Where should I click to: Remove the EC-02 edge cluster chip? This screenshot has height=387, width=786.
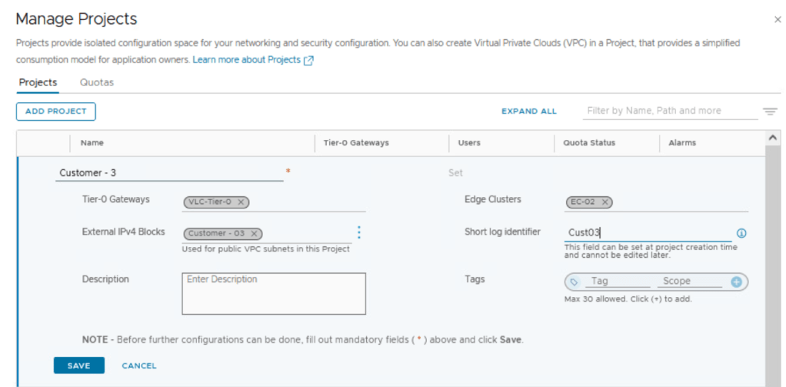(x=605, y=202)
